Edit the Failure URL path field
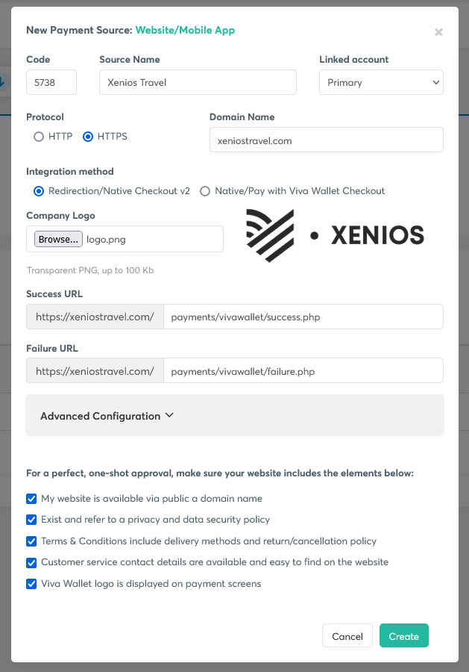Screen dimensions: 469x672 [303, 370]
